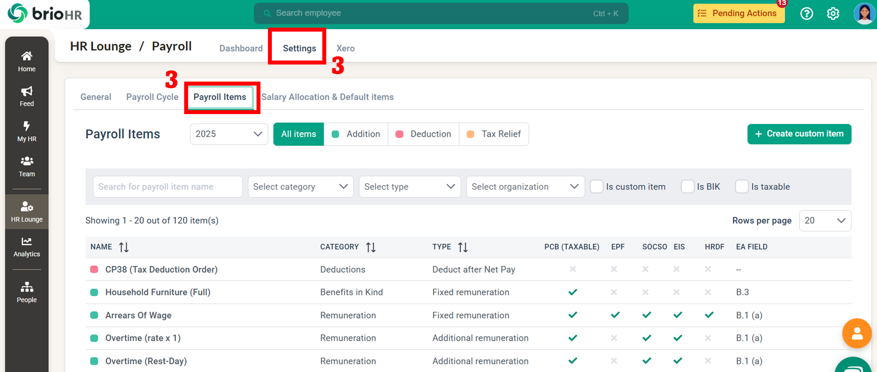Open Pending Actions button

[x=739, y=13]
